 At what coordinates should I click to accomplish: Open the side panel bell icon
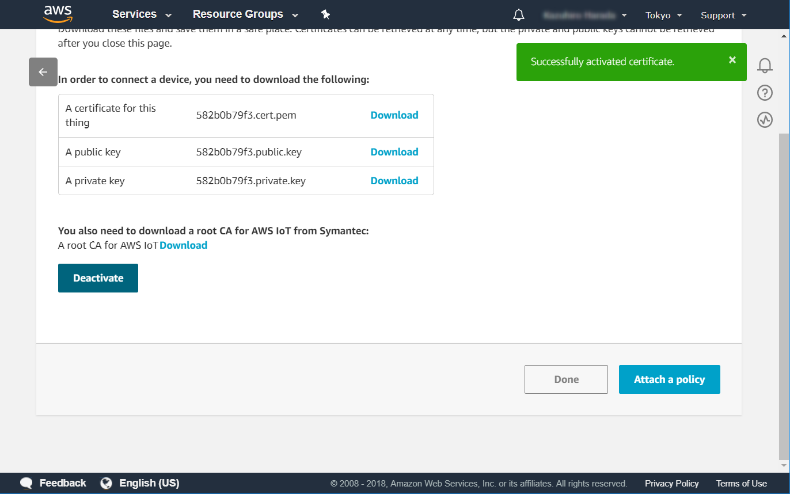(765, 65)
